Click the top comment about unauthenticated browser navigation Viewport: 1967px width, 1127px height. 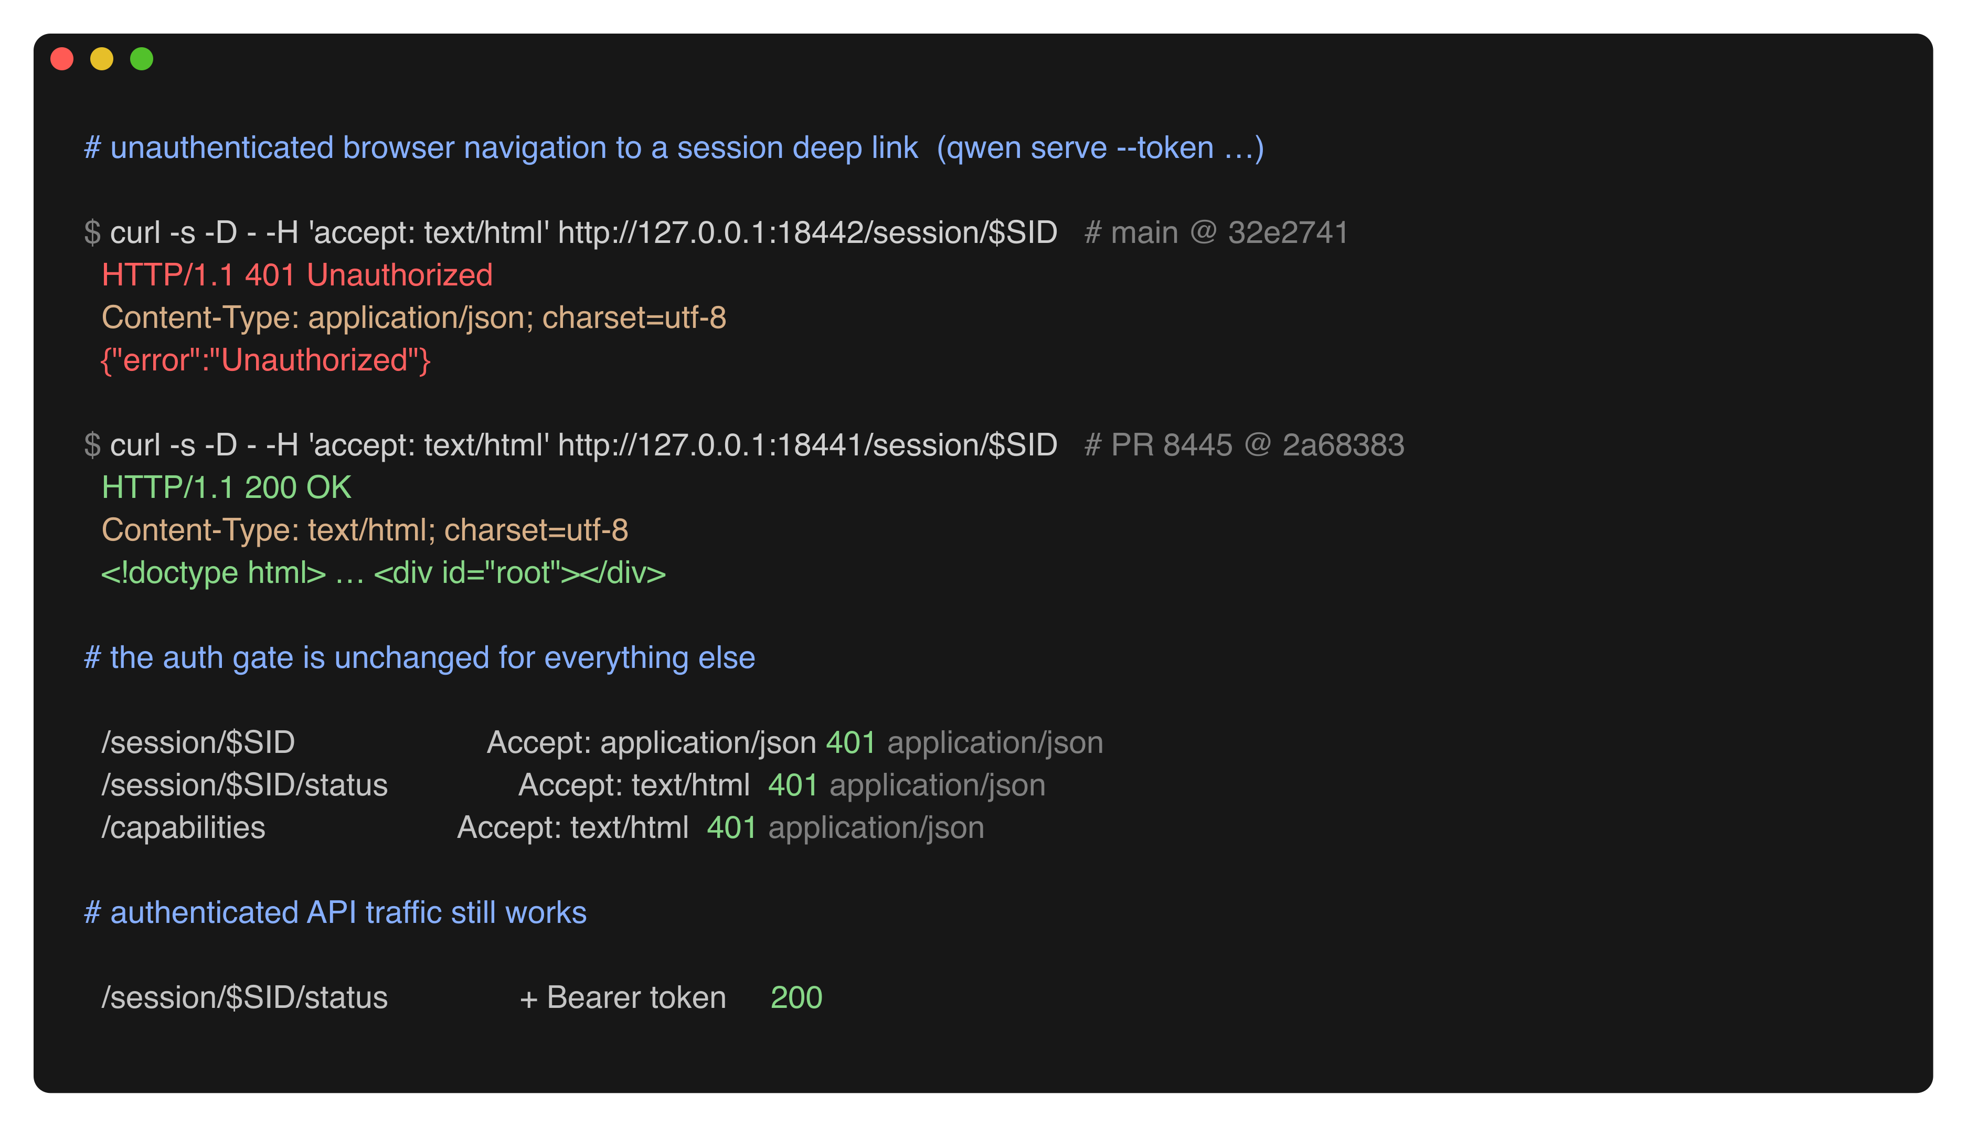click(674, 148)
